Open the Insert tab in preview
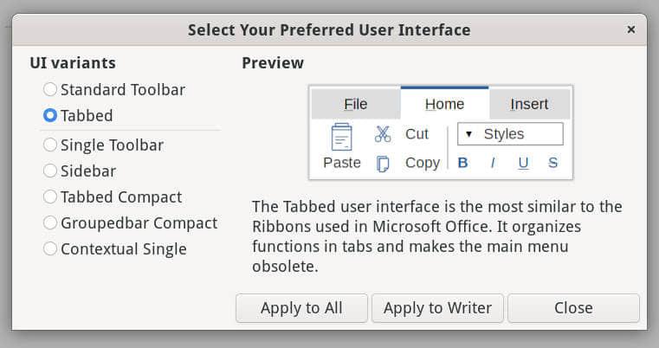 coord(529,104)
